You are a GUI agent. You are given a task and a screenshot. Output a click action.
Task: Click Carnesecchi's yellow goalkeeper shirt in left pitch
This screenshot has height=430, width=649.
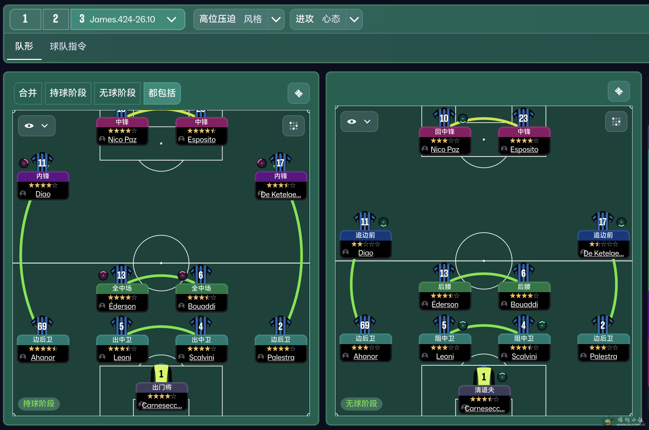pos(161,374)
